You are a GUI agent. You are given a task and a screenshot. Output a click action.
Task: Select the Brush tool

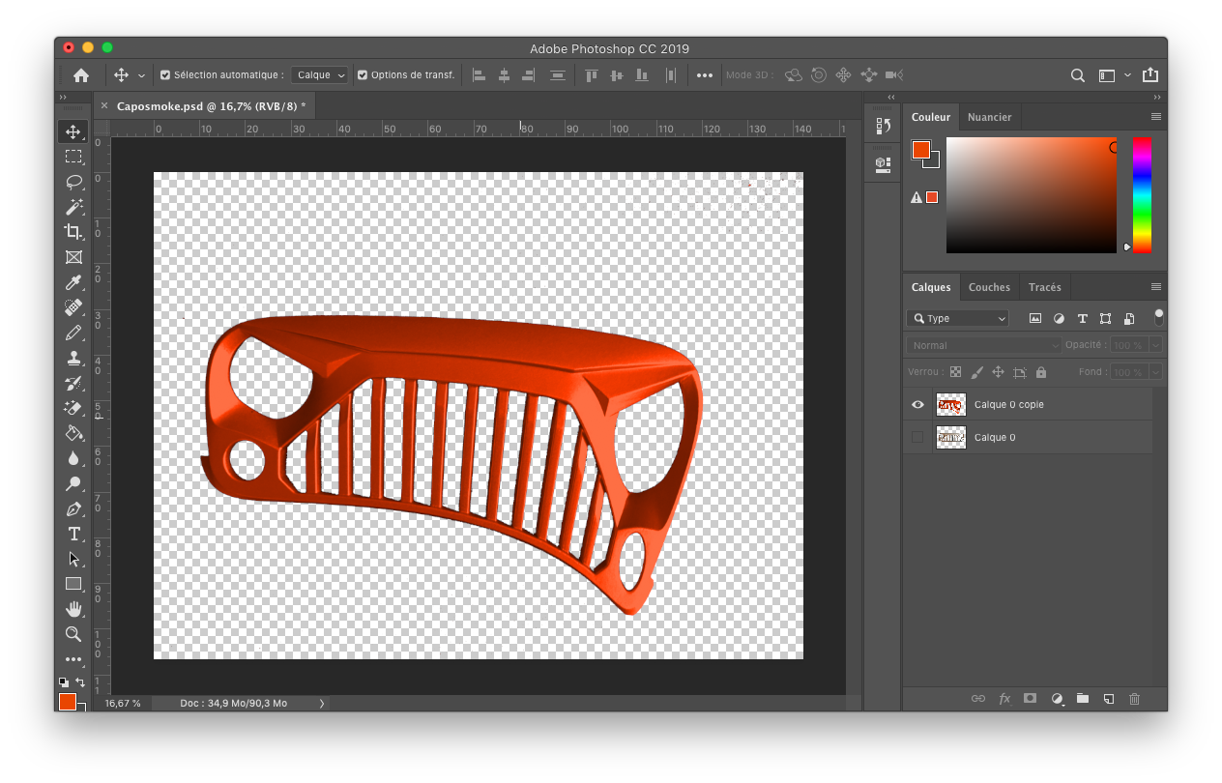click(x=73, y=333)
